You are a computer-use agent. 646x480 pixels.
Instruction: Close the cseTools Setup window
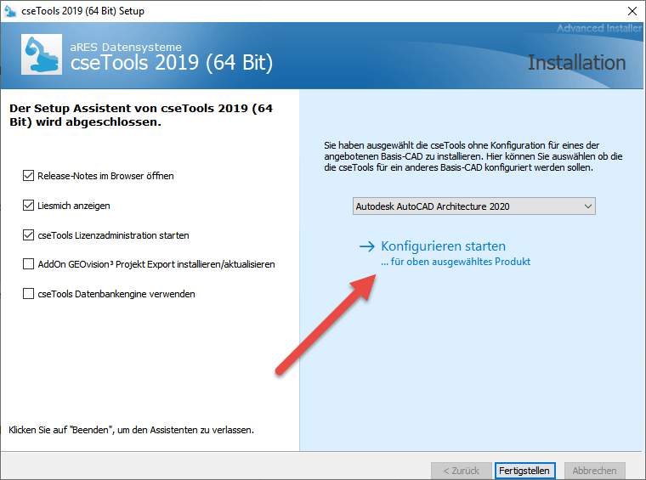[x=632, y=11]
